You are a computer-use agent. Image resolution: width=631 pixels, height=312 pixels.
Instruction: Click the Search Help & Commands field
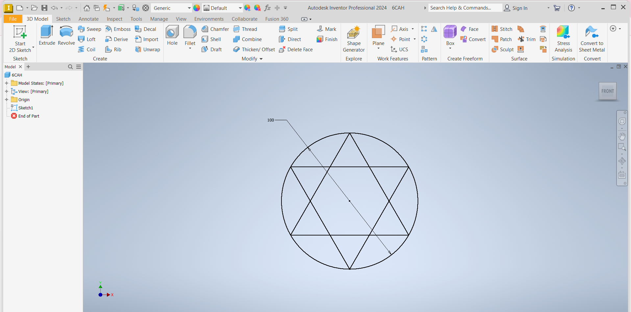point(465,8)
